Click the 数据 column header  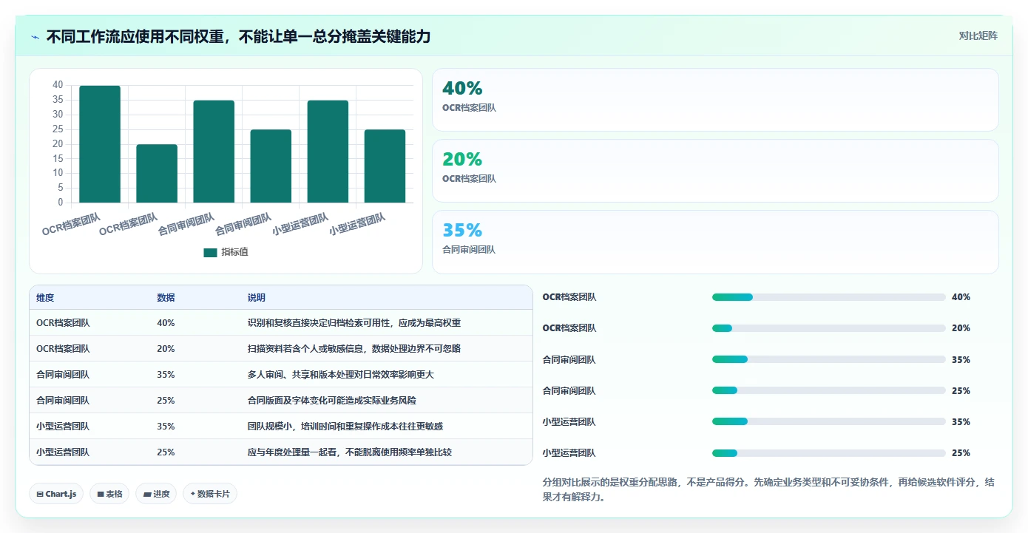(166, 298)
